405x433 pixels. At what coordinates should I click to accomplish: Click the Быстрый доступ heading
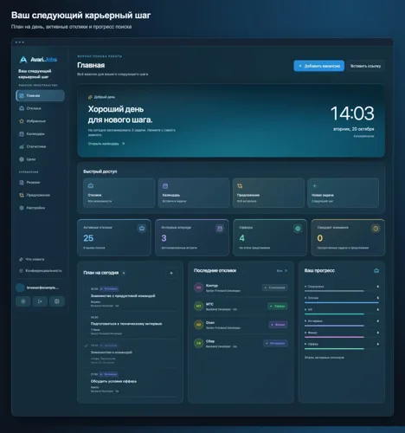pyautogui.click(x=100, y=171)
